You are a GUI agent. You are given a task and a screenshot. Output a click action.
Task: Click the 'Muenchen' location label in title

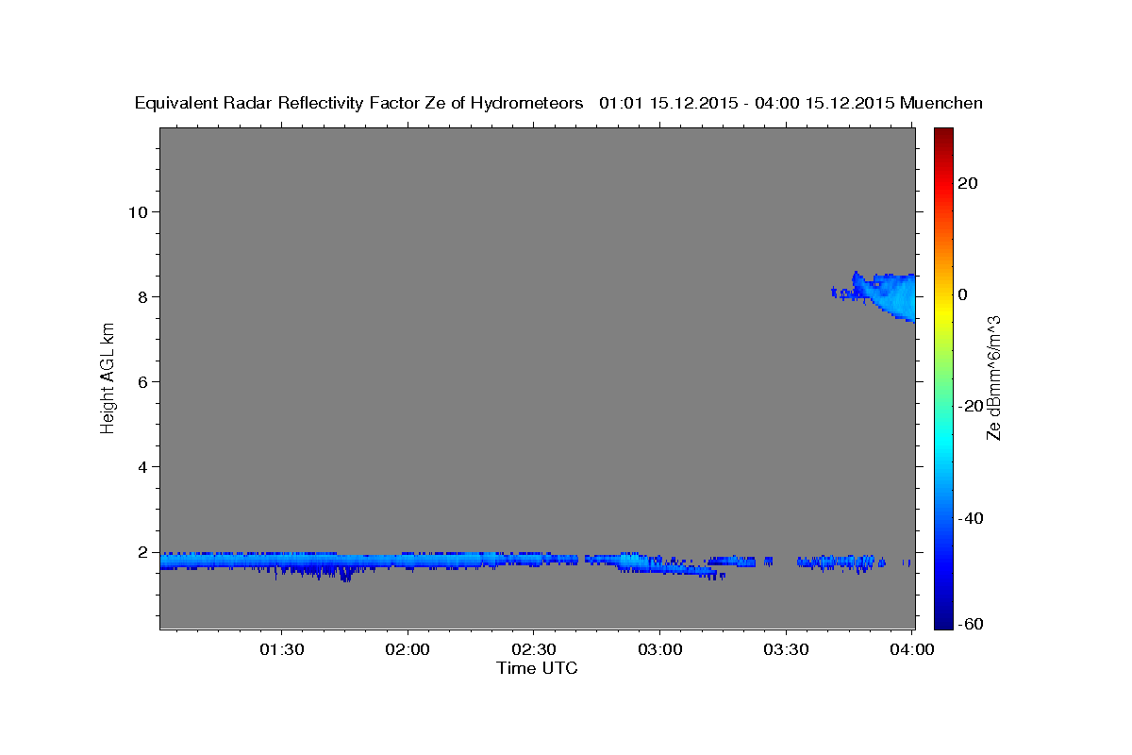[942, 103]
